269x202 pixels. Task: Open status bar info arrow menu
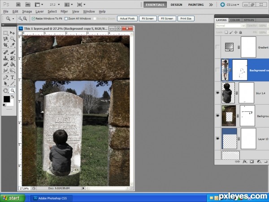pyautogui.click(x=83, y=188)
